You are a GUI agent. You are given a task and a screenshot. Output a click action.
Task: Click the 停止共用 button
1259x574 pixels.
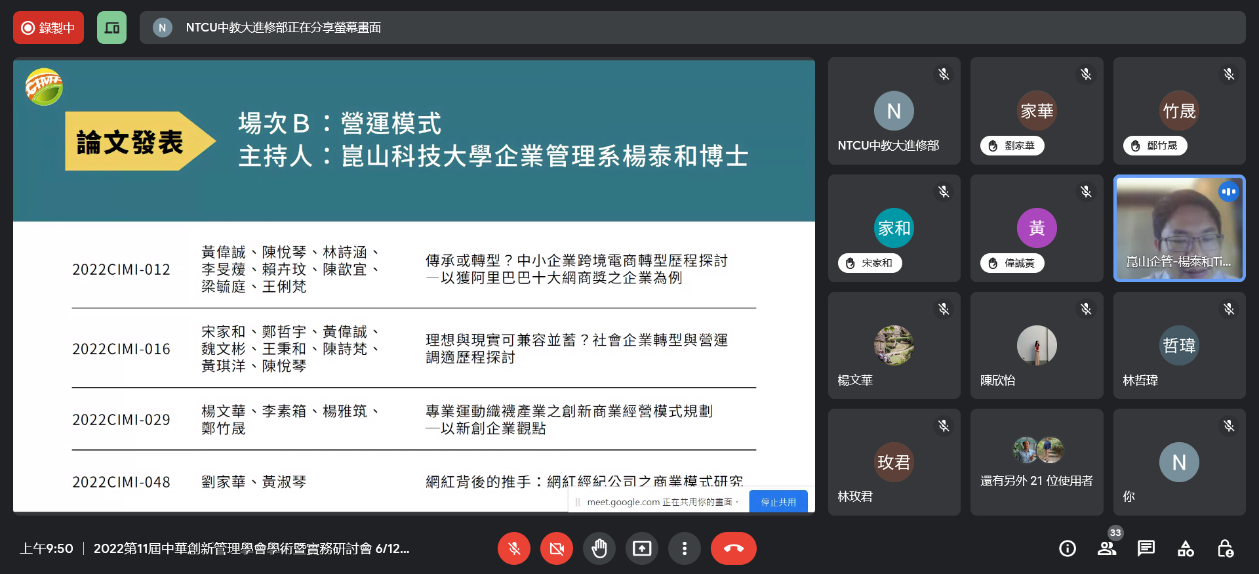(x=778, y=502)
